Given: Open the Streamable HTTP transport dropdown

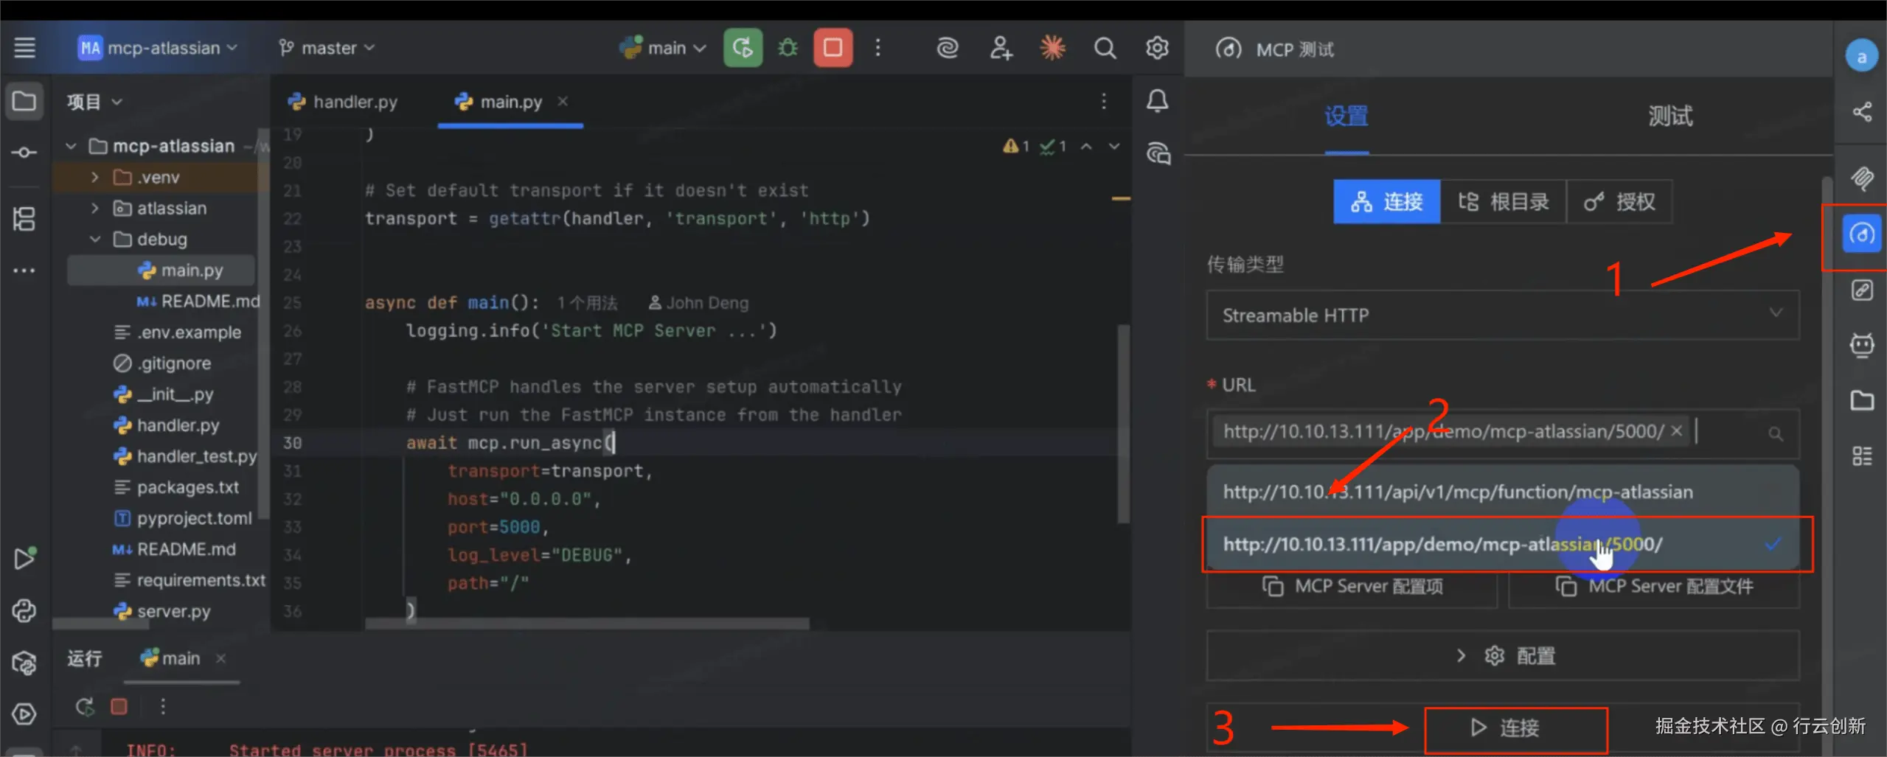Looking at the screenshot, I should (x=1502, y=315).
